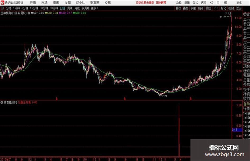
Task: Click the 多股 multi-stock toolbar button
Action: pos(193,8)
